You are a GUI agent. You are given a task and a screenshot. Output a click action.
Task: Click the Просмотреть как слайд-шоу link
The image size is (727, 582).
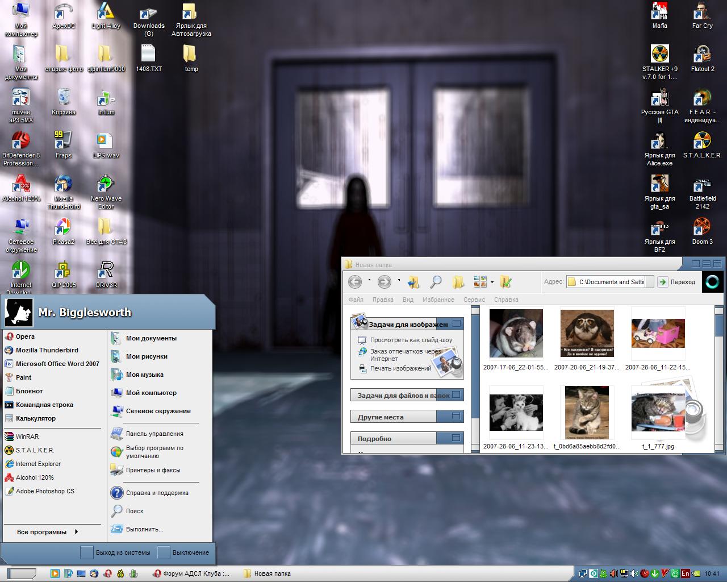(x=411, y=340)
